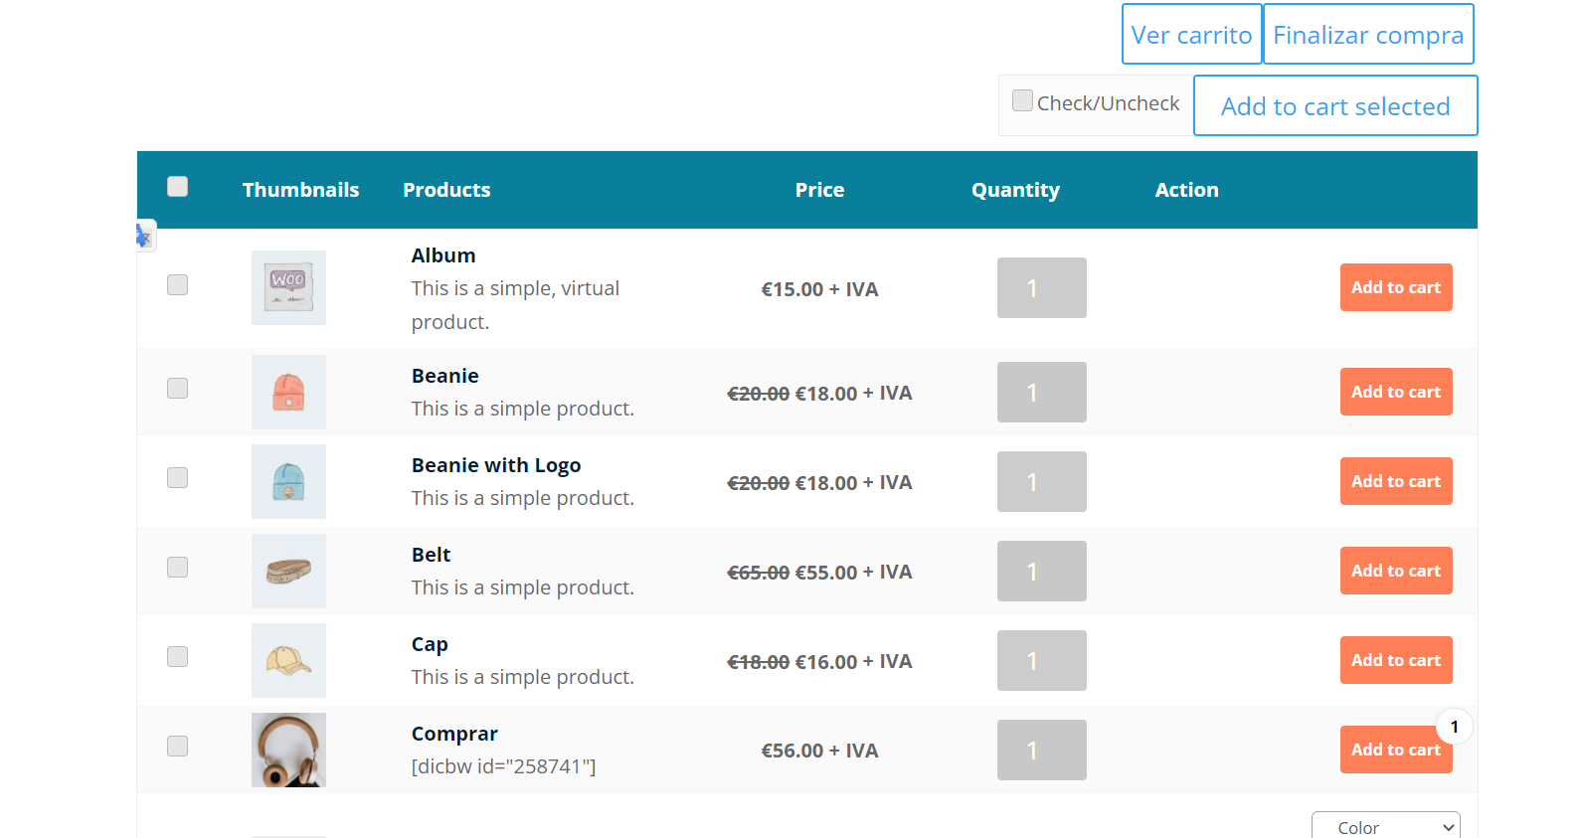Select the Album row checkbox

[x=178, y=285]
